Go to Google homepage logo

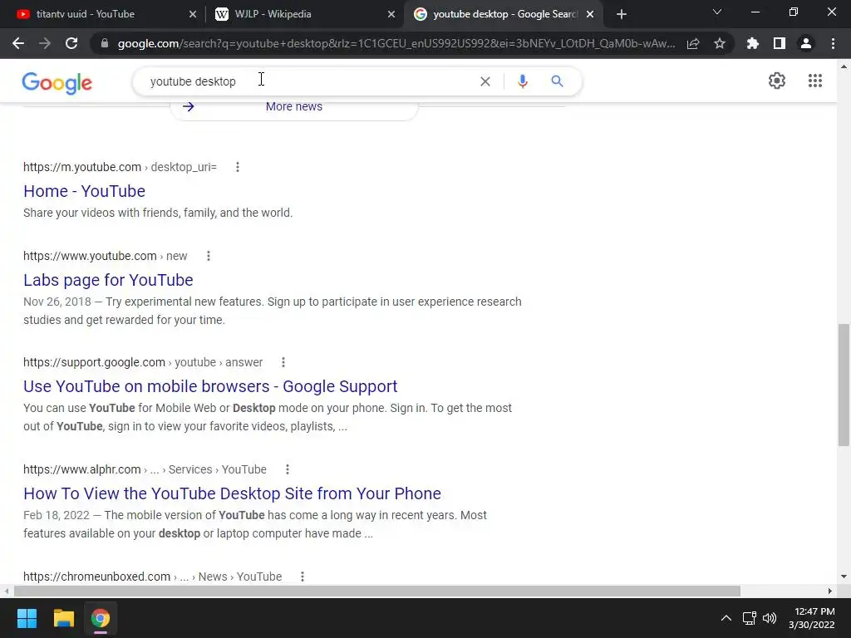tap(57, 83)
